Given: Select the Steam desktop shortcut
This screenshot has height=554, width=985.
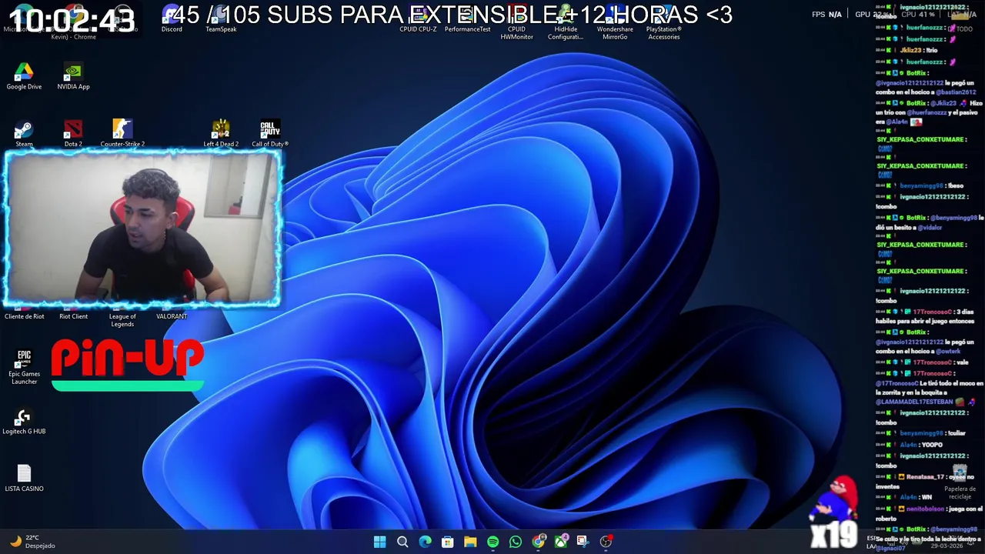Looking at the screenshot, I should (24, 133).
